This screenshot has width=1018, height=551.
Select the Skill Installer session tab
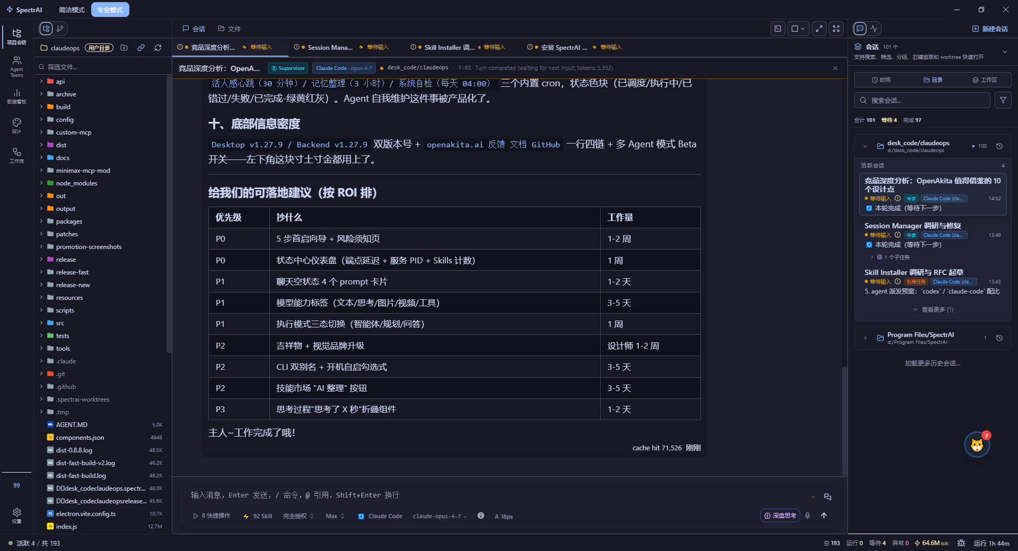click(x=463, y=47)
